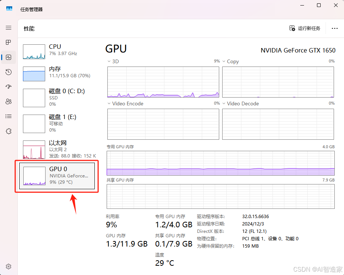Open the App history page icon
Screen dimensions: 344x275
9,72
